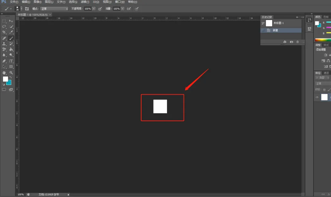Open the History panel flyout menu
This screenshot has height=197, width=331.
[302, 17]
